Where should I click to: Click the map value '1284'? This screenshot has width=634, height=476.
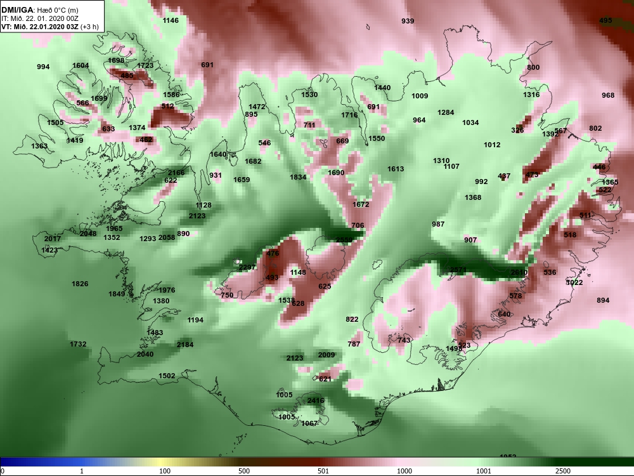(446, 112)
